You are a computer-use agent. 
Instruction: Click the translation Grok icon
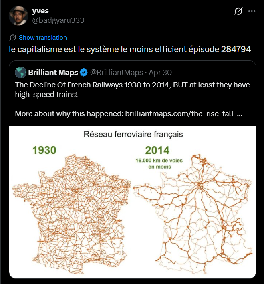[x=13, y=38]
